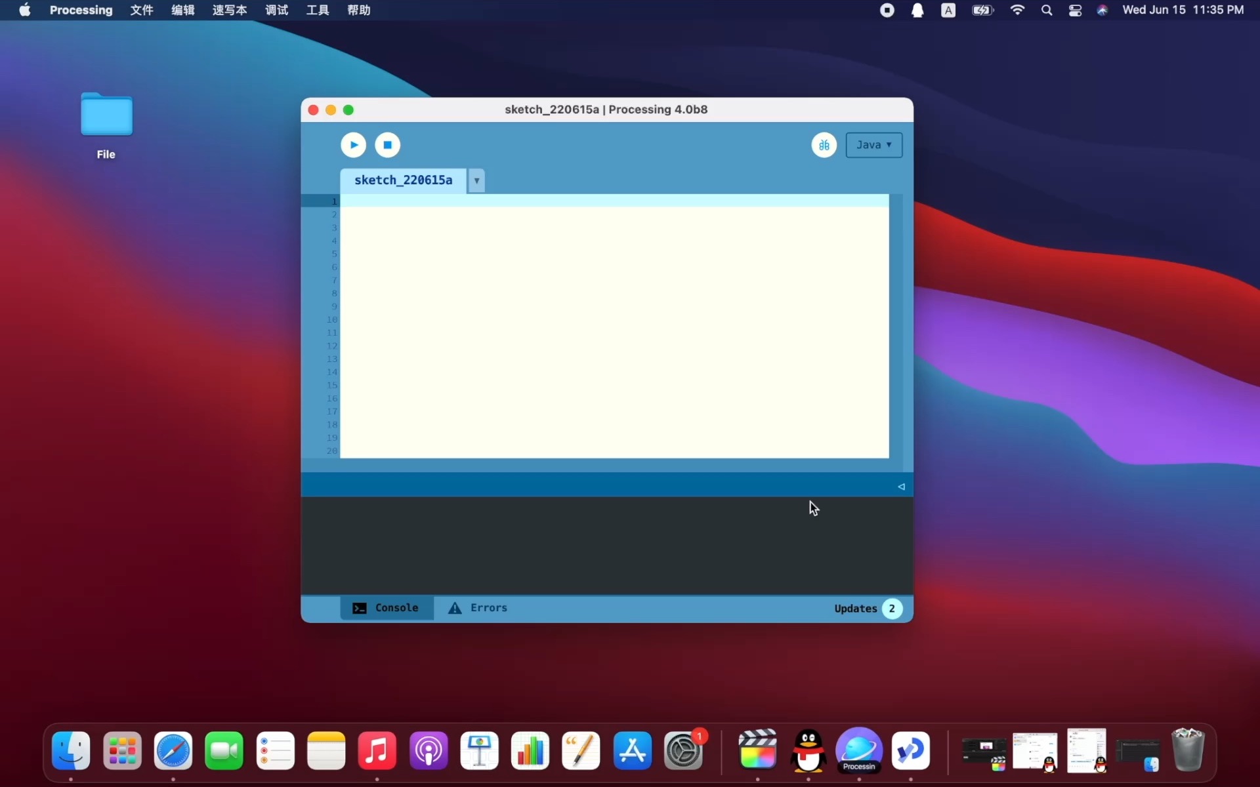Open Final Cut Pro from the Dock
The height and width of the screenshot is (787, 1260).
[x=757, y=750]
